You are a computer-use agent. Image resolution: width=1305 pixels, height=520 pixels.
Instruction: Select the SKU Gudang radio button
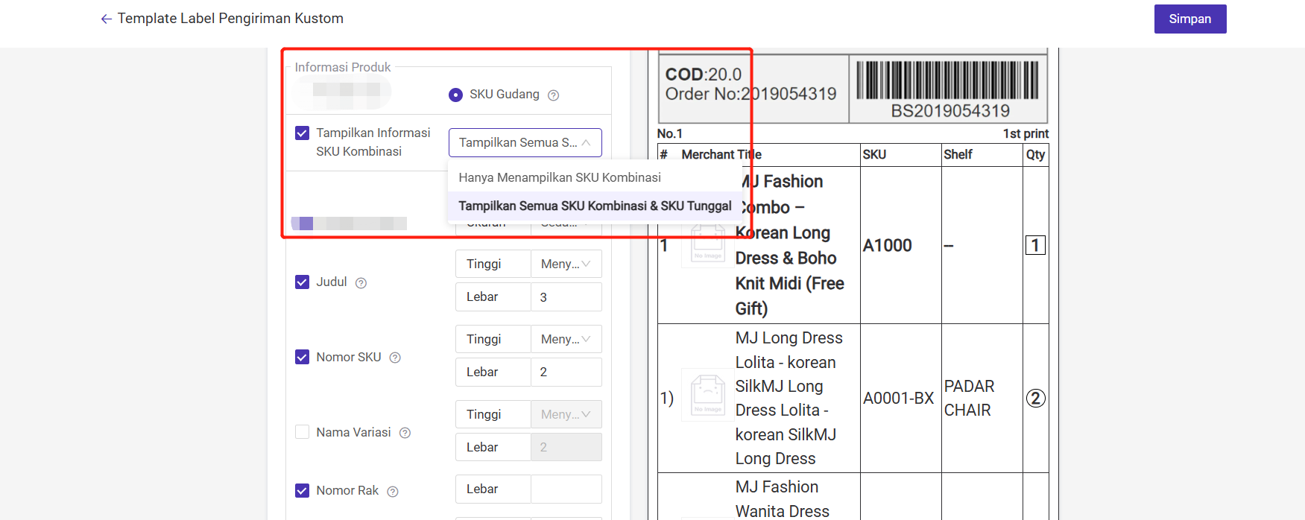(x=455, y=95)
